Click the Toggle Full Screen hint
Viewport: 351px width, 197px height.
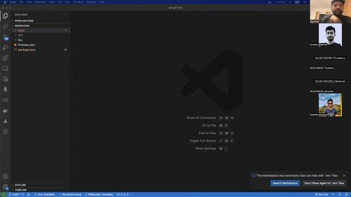[212, 141]
